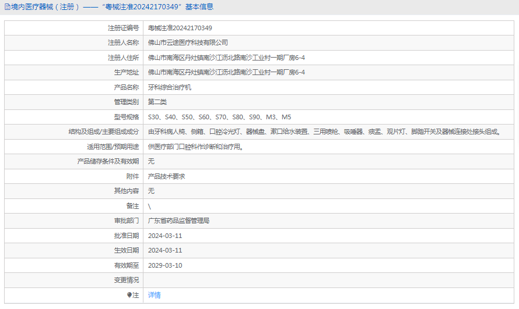Click the 有效期至 date 2029-03-10
Image resolution: width=519 pixels, height=309 pixels.
[165, 265]
